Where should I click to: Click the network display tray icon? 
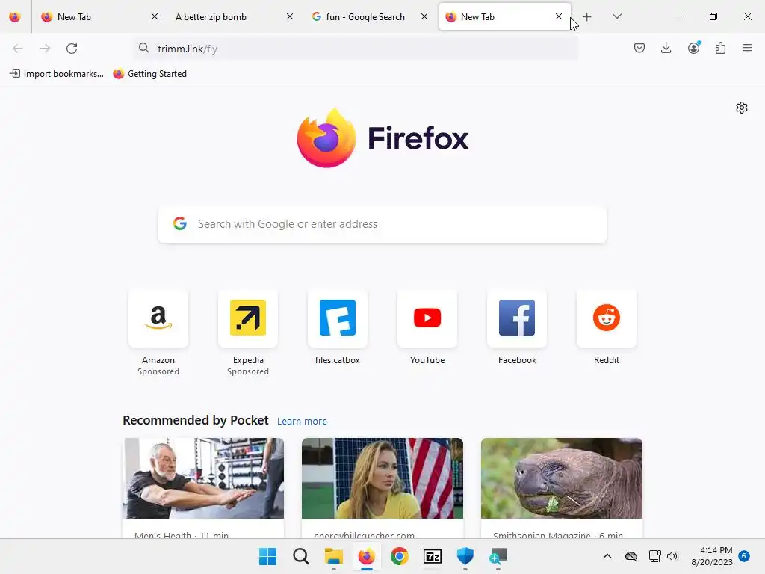click(654, 556)
